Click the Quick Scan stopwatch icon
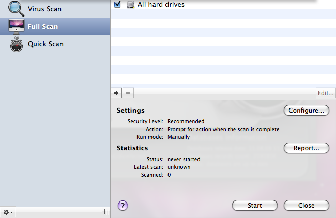 click(17, 44)
